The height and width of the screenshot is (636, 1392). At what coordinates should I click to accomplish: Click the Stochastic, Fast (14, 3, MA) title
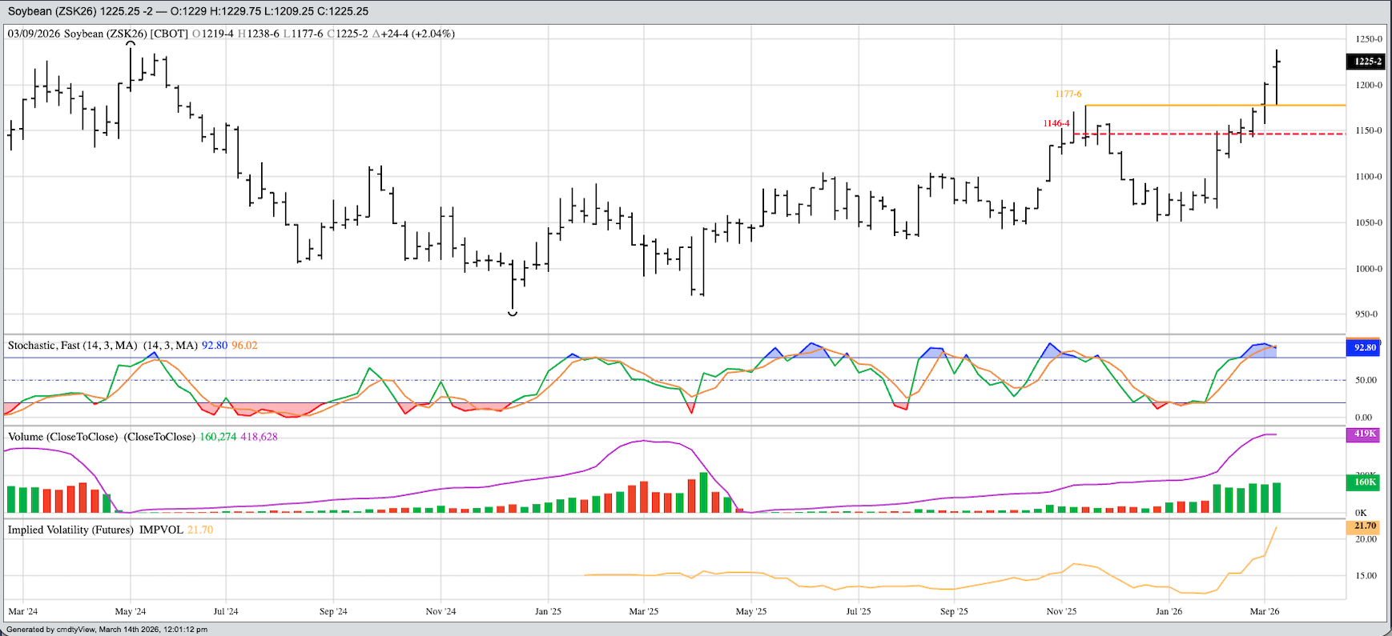(72, 346)
